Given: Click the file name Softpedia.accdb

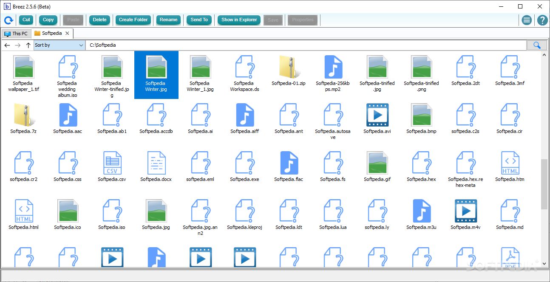Looking at the screenshot, I should [x=156, y=131].
